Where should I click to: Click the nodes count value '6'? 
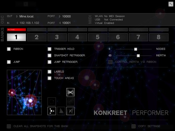109,49
